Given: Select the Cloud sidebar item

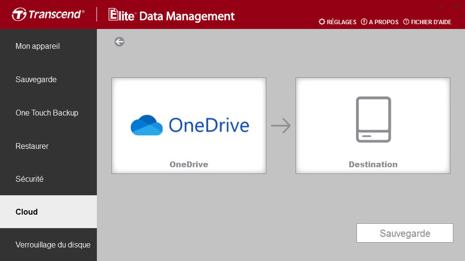Looking at the screenshot, I should coord(48,212).
